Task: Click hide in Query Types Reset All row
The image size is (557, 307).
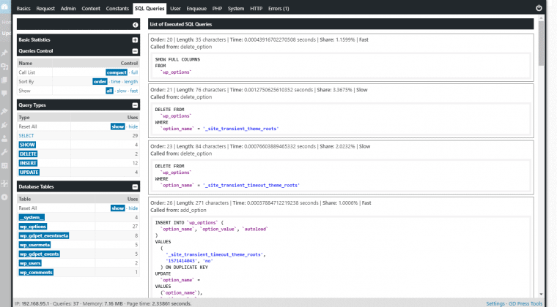Action: tap(133, 126)
